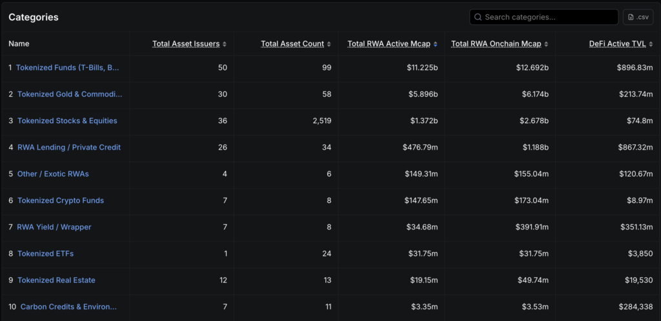The height and width of the screenshot is (321, 661).
Task: Click sort arrows beside Total RWA Active Mcap
Action: 435,44
